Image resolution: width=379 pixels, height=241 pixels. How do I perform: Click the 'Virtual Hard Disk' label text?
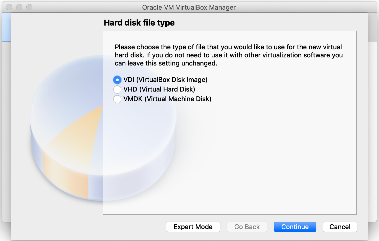(x=167, y=90)
